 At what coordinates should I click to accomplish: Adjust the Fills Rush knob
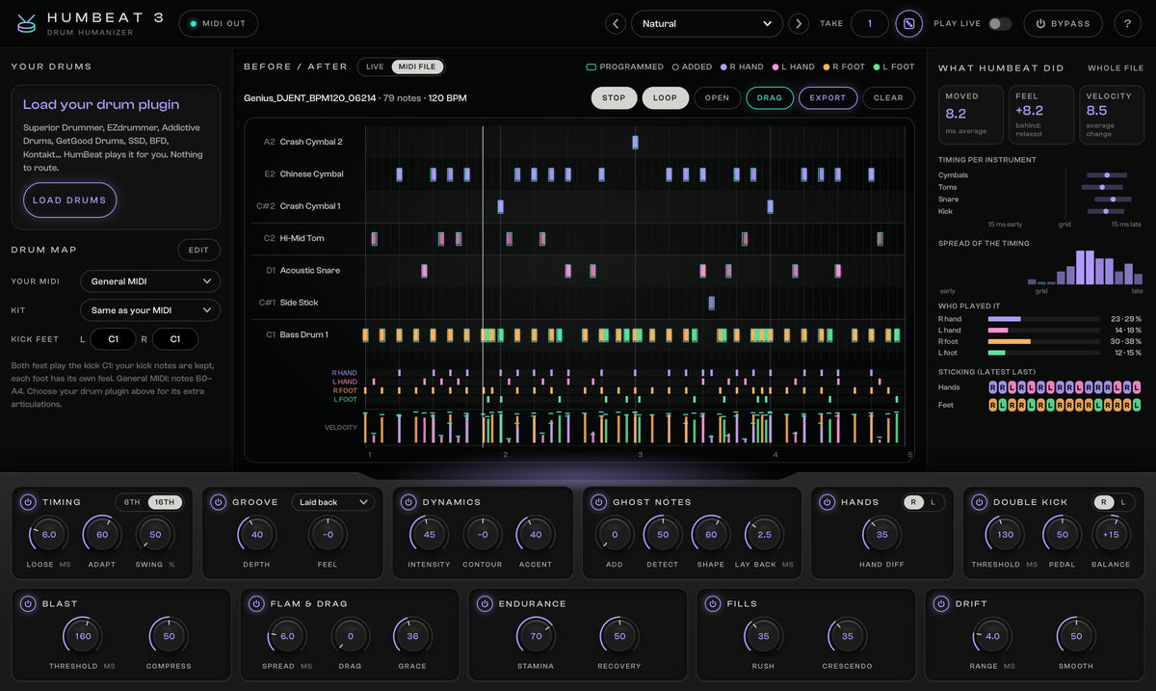coord(764,636)
